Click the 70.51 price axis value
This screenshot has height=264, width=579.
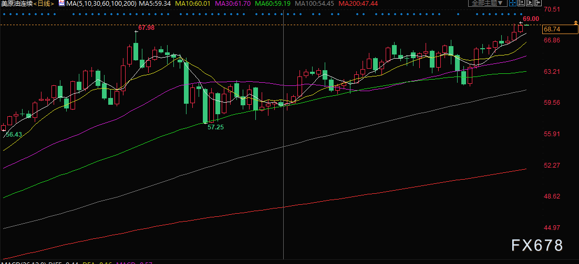click(x=552, y=9)
